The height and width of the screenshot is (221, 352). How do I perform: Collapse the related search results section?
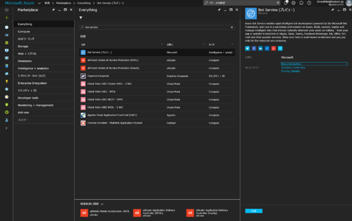(102, 203)
